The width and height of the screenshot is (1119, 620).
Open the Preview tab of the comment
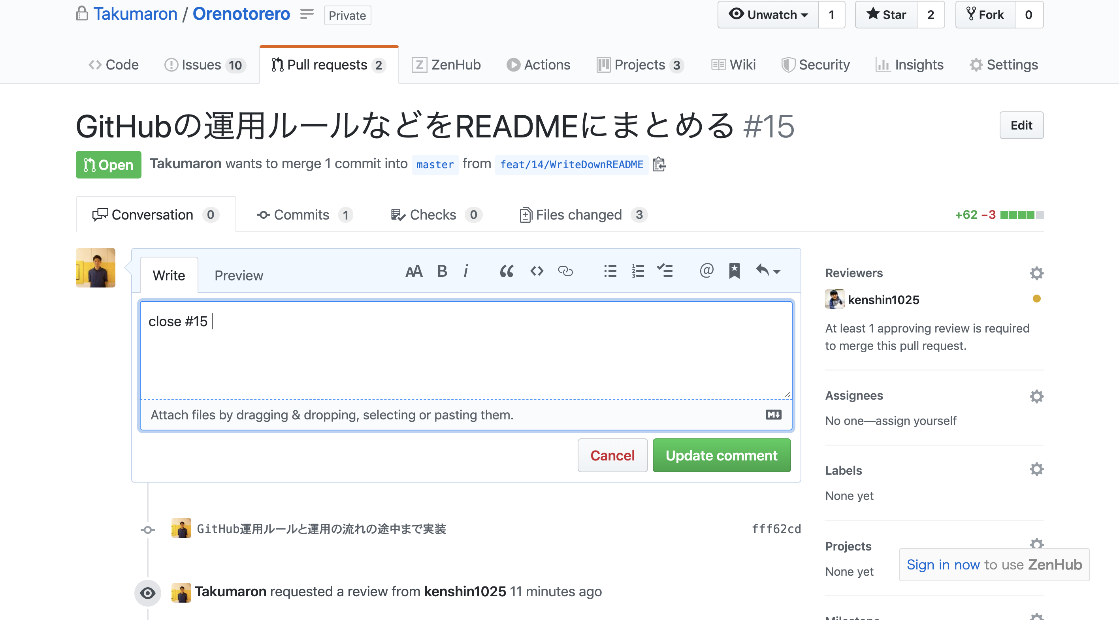click(x=239, y=275)
